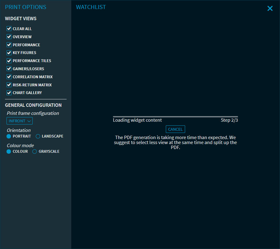Screen dimensions: 280x249
Task: Disable the Performance widget view
Action: pos(9,45)
